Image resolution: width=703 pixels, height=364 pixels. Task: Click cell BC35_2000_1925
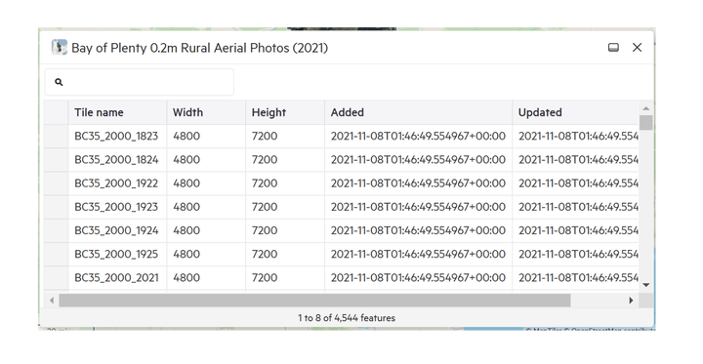tap(117, 254)
